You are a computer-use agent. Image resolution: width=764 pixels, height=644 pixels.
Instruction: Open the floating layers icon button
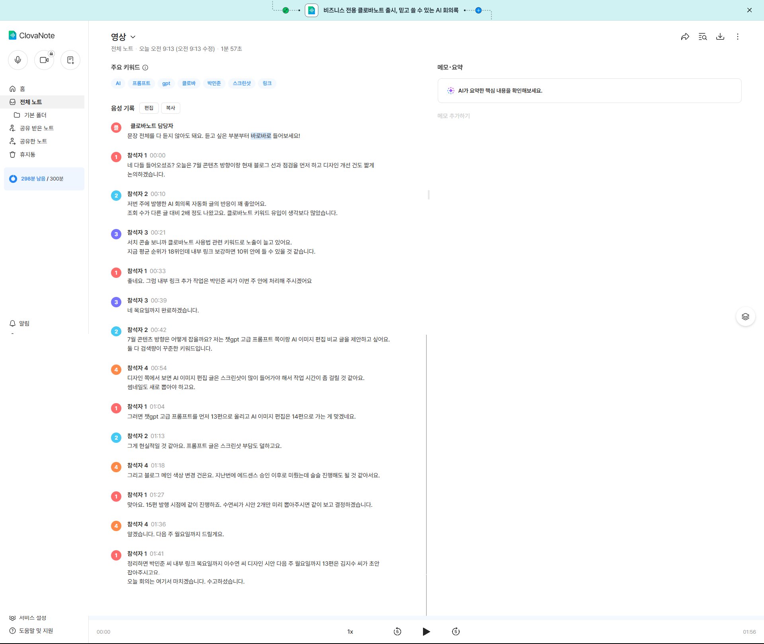click(x=745, y=316)
